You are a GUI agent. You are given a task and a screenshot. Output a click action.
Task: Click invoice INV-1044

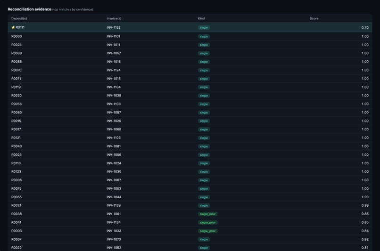click(114, 197)
